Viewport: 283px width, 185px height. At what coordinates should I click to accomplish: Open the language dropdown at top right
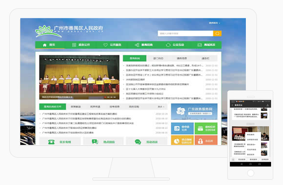(214, 23)
